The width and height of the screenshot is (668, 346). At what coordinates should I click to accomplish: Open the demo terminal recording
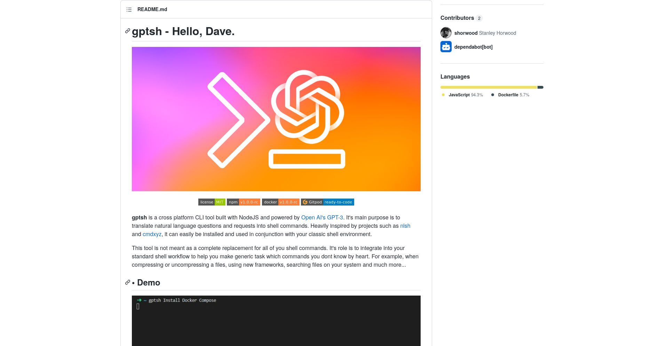276,321
